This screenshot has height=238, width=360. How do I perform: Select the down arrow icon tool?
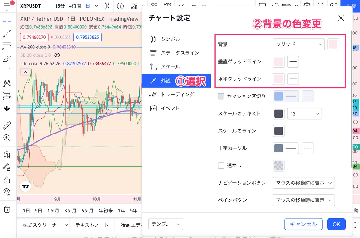(x=7, y=108)
